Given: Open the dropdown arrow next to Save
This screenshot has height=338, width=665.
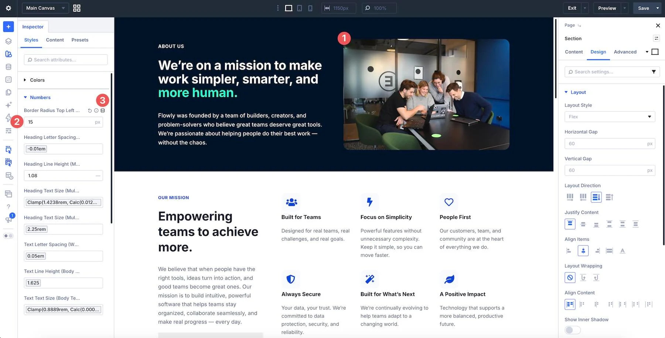Looking at the screenshot, I should tap(658, 8).
